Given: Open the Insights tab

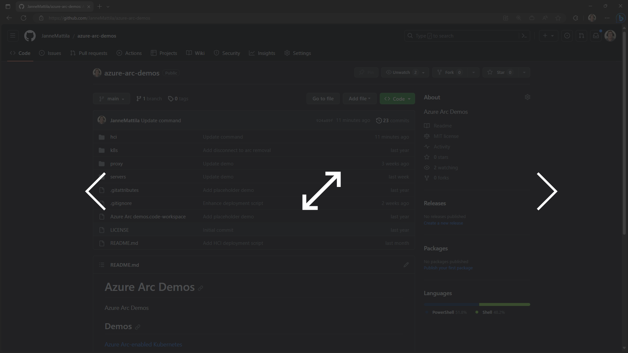Looking at the screenshot, I should [x=262, y=53].
